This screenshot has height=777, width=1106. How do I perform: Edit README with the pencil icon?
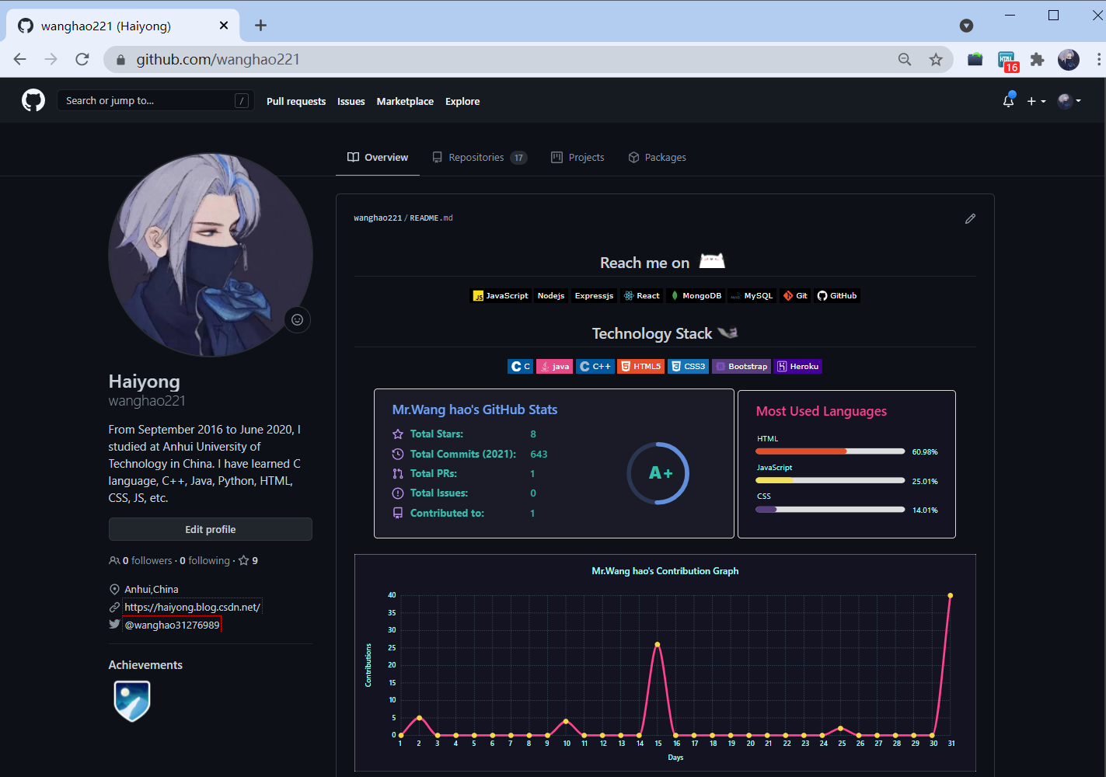tap(970, 218)
